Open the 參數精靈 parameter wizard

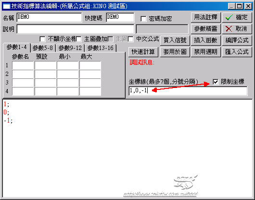[x=205, y=29]
